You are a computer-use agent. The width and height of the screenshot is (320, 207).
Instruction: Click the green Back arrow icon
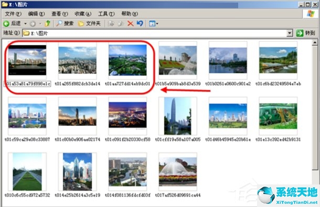(x=6, y=24)
